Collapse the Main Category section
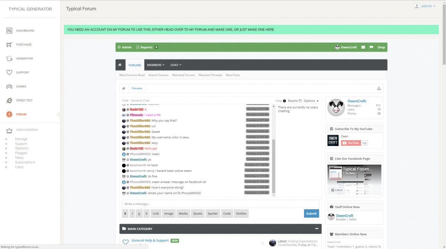Screen dimensions: 446x249 317,229
